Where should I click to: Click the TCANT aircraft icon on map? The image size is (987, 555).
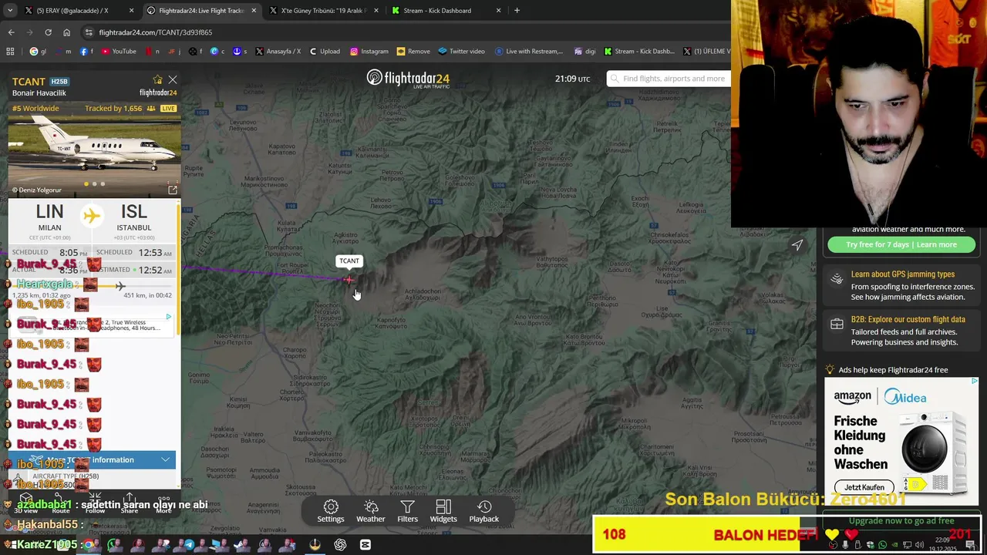[349, 280]
